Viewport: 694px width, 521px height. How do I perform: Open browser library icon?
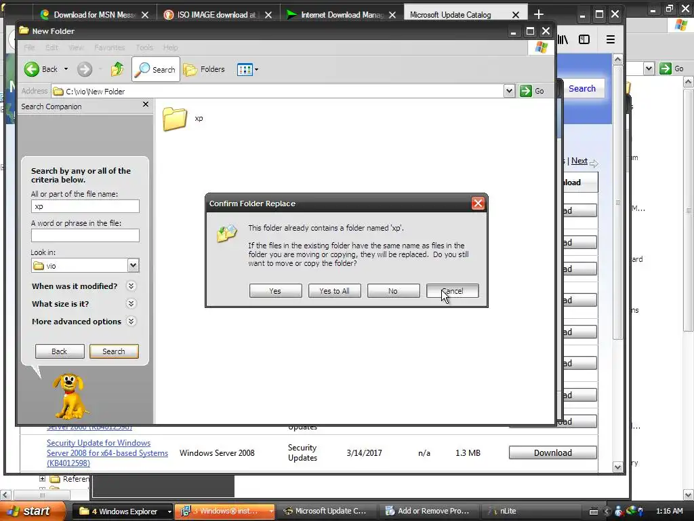click(563, 39)
